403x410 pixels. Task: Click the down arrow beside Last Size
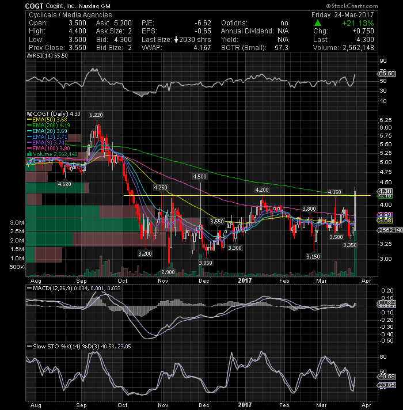tap(176, 40)
